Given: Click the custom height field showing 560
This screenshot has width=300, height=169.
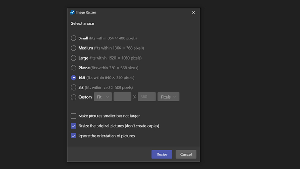Looking at the screenshot, I should (x=147, y=97).
